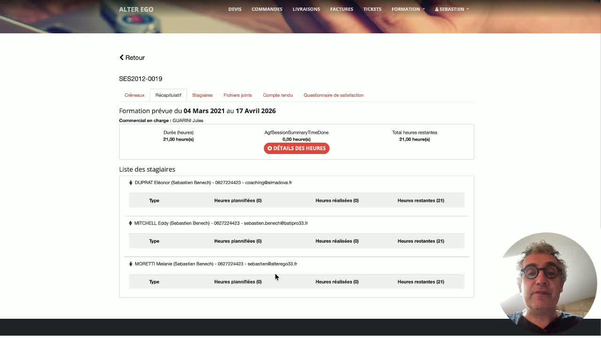Go to COMMANDES in navigation bar

(x=267, y=9)
